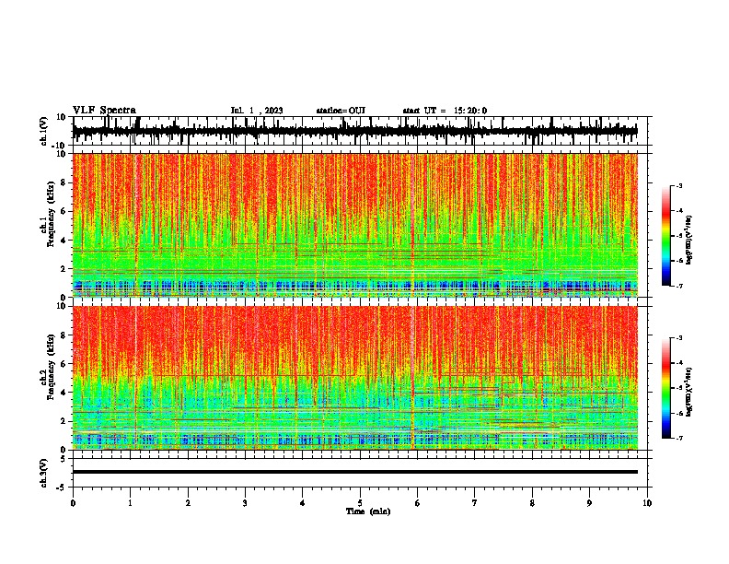Select the ch.1 waveform voltage trace panel
This screenshot has height=564, width=729.
click(x=362, y=131)
